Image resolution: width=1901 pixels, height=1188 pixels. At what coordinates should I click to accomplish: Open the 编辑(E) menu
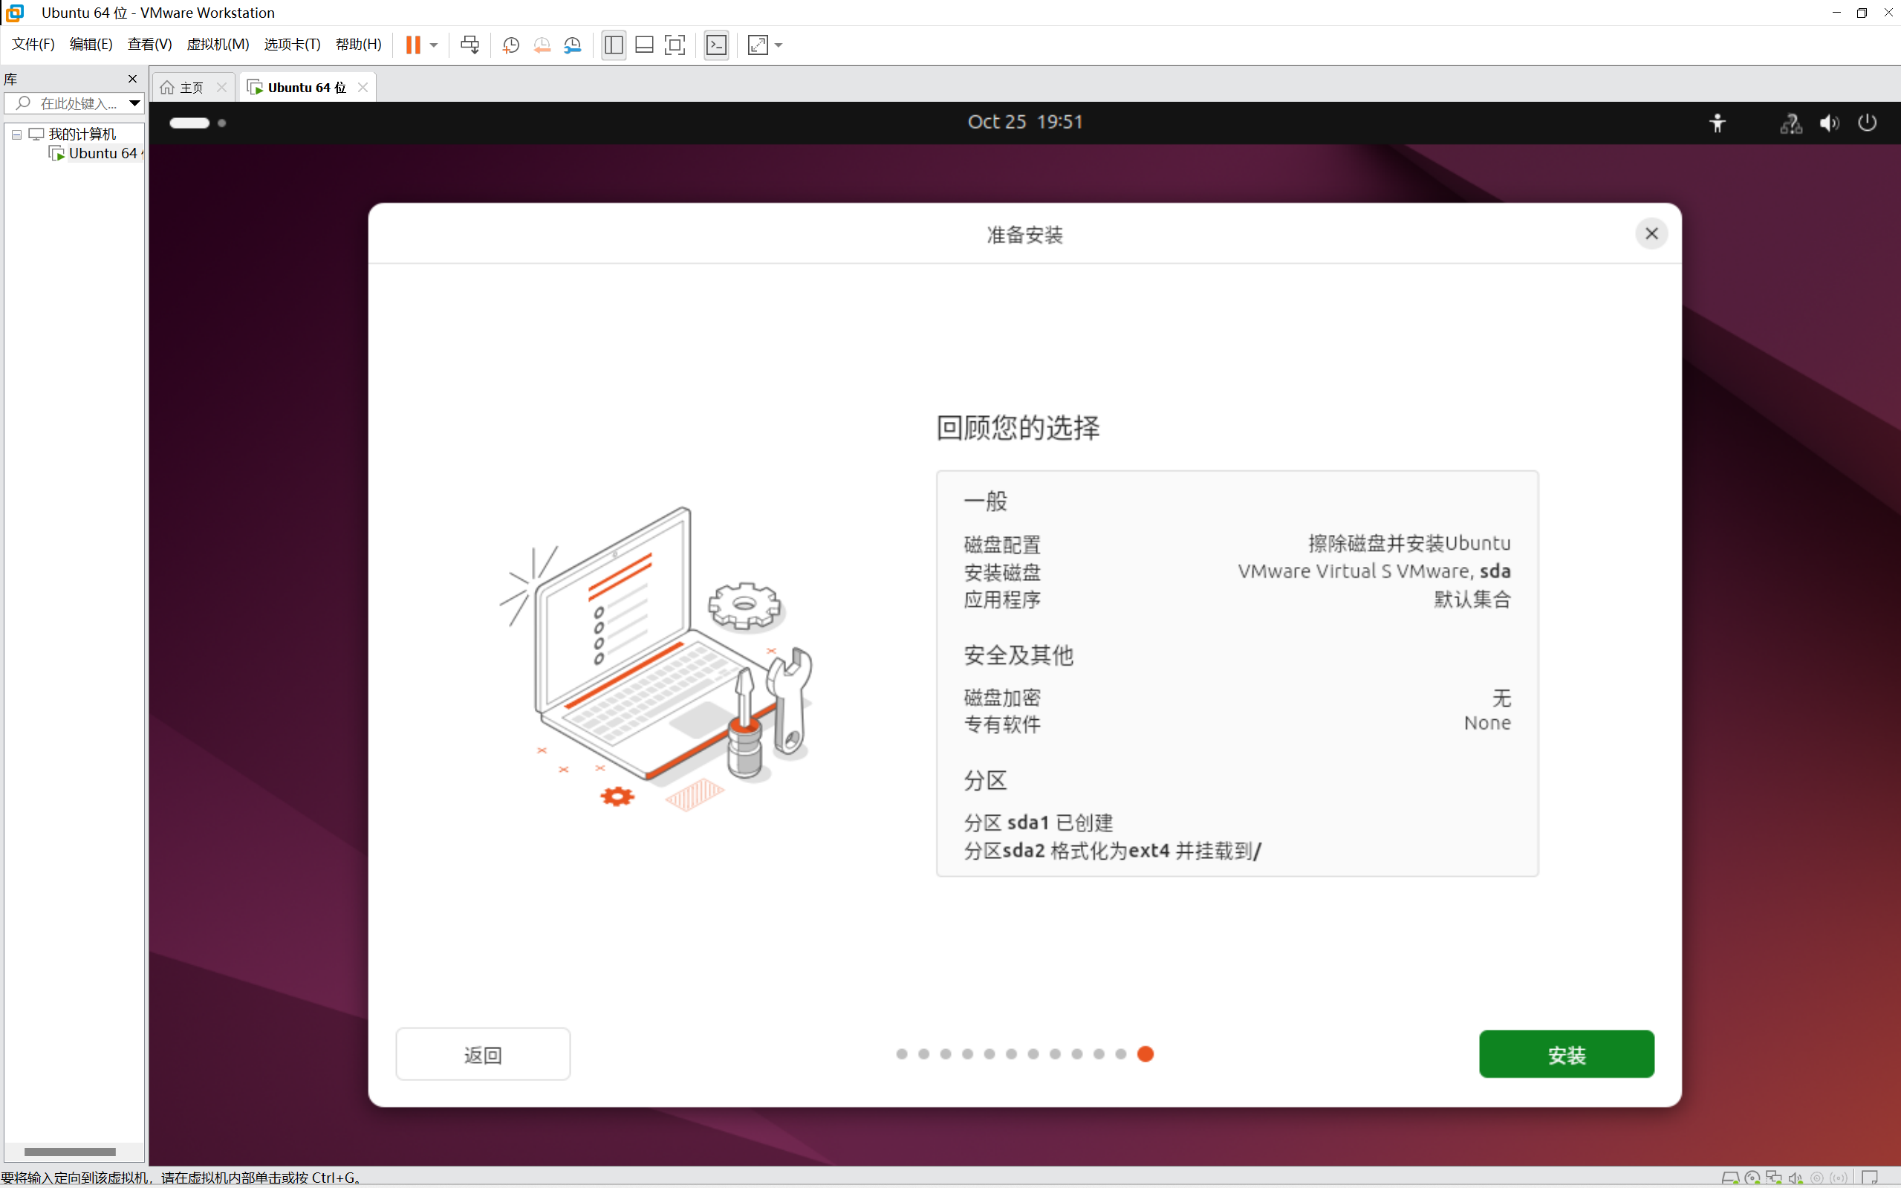91,44
